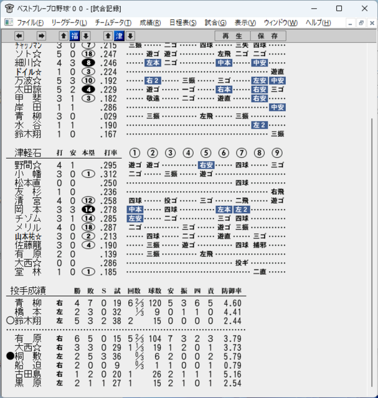Click the down arrow beside the 津 team icon
The image size is (378, 398).
[130, 36]
